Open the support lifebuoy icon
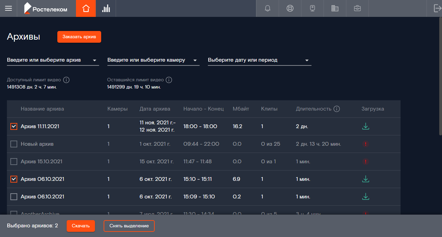 click(x=290, y=8)
